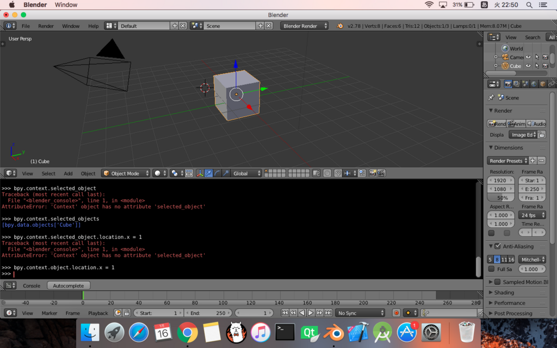
Task: Click the World globe icon in outliner
Action: click(x=505, y=48)
